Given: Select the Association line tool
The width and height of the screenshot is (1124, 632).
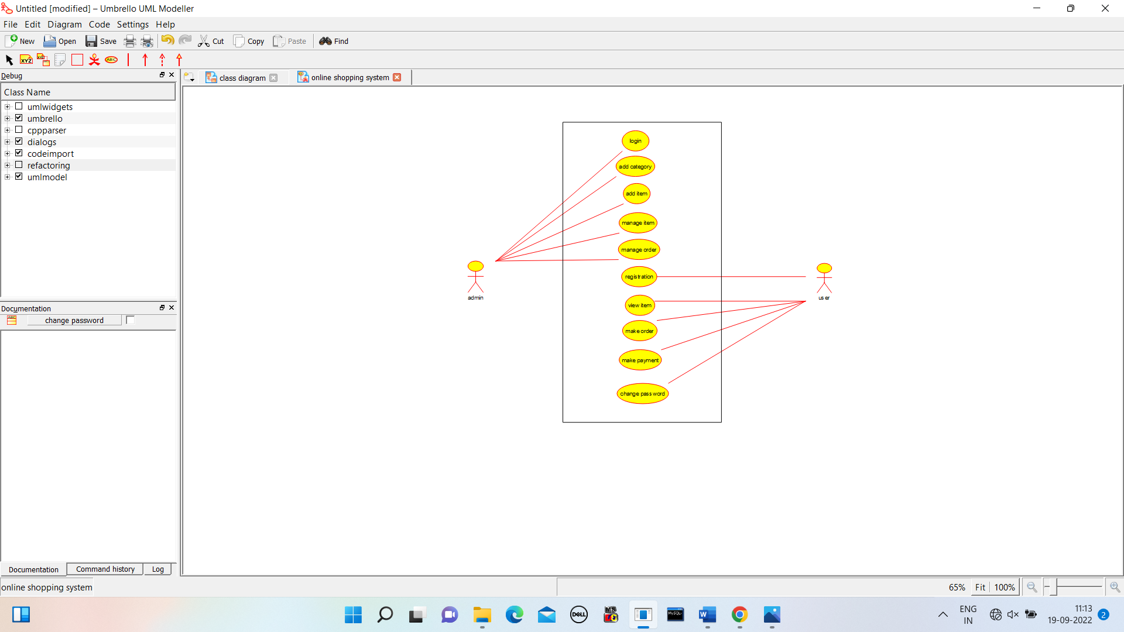Looking at the screenshot, I should (128, 60).
